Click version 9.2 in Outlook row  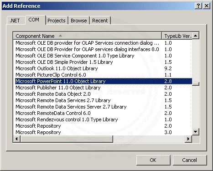168,68
